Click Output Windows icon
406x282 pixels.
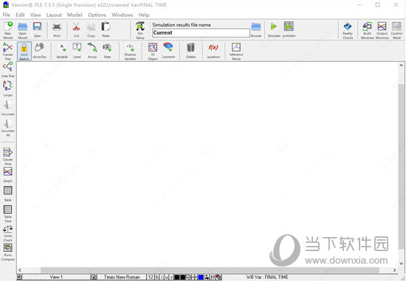(x=382, y=30)
